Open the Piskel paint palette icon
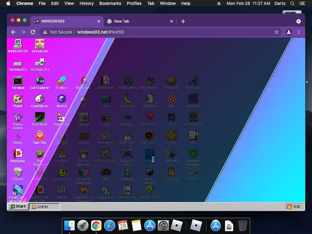Screen dimensions: 312x234 pyautogui.click(x=18, y=101)
